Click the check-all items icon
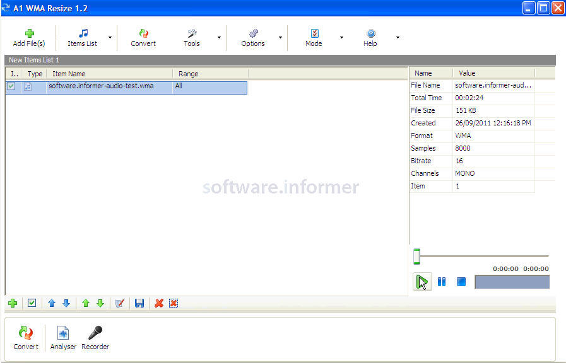566x363 pixels. [x=32, y=303]
